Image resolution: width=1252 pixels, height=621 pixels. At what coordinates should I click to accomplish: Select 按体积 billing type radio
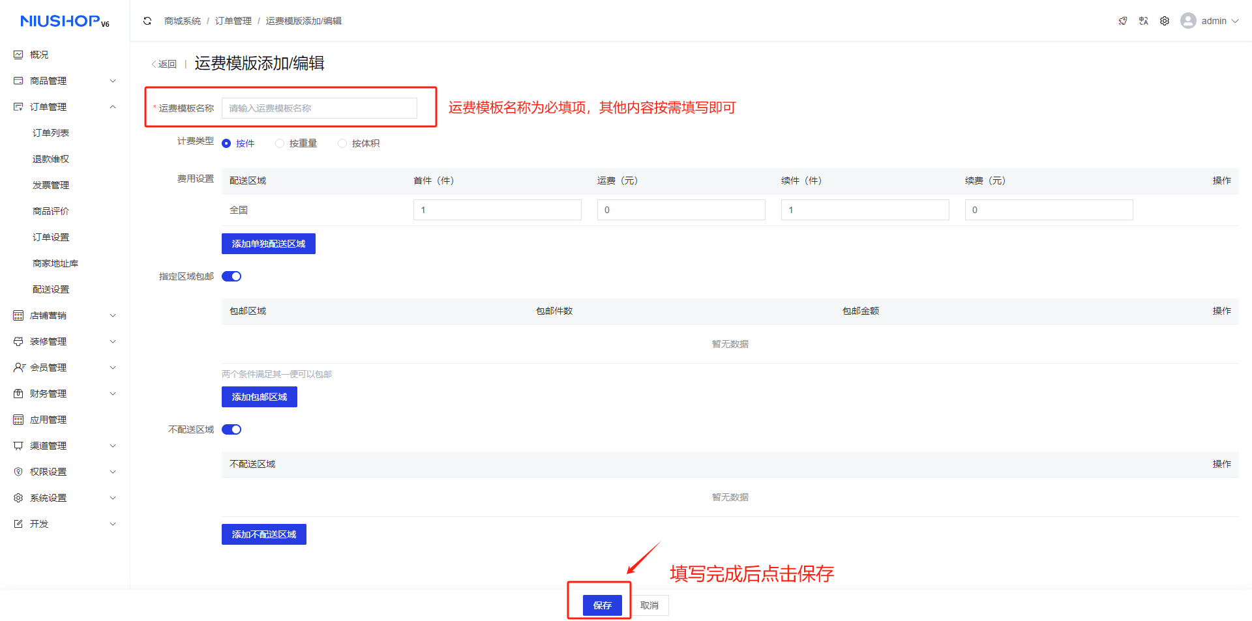(x=342, y=143)
